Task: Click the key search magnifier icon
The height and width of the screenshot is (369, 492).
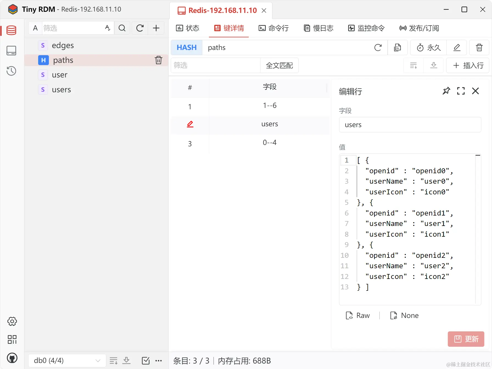Action: (x=122, y=28)
